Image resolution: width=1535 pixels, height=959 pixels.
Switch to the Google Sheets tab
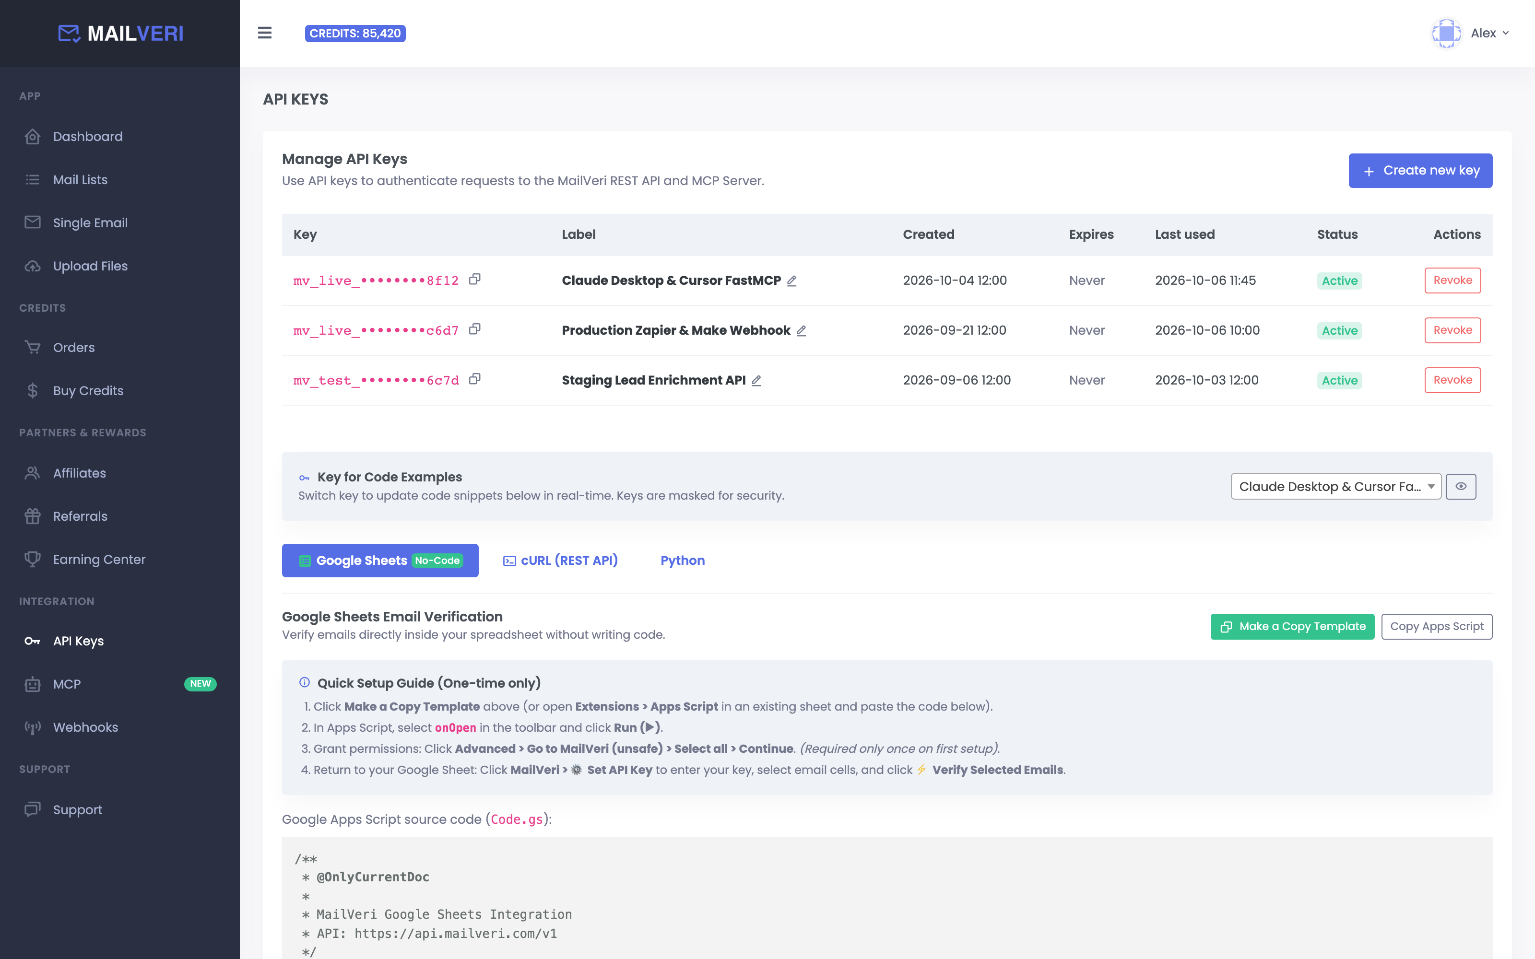tap(380, 561)
